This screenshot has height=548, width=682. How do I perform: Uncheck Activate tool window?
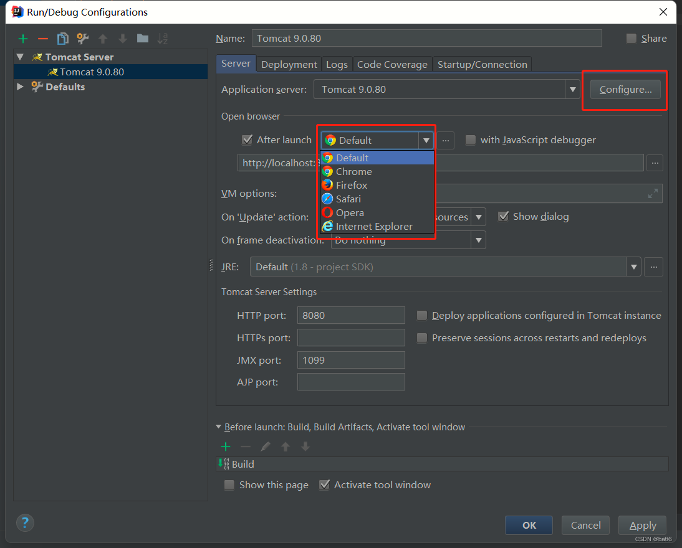click(324, 484)
